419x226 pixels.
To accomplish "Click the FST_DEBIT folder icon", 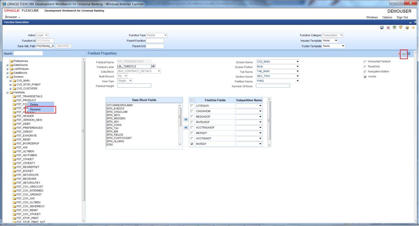I will point(14,124).
